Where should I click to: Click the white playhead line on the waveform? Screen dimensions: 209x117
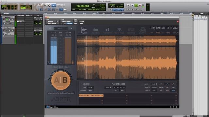click(x=86, y=58)
